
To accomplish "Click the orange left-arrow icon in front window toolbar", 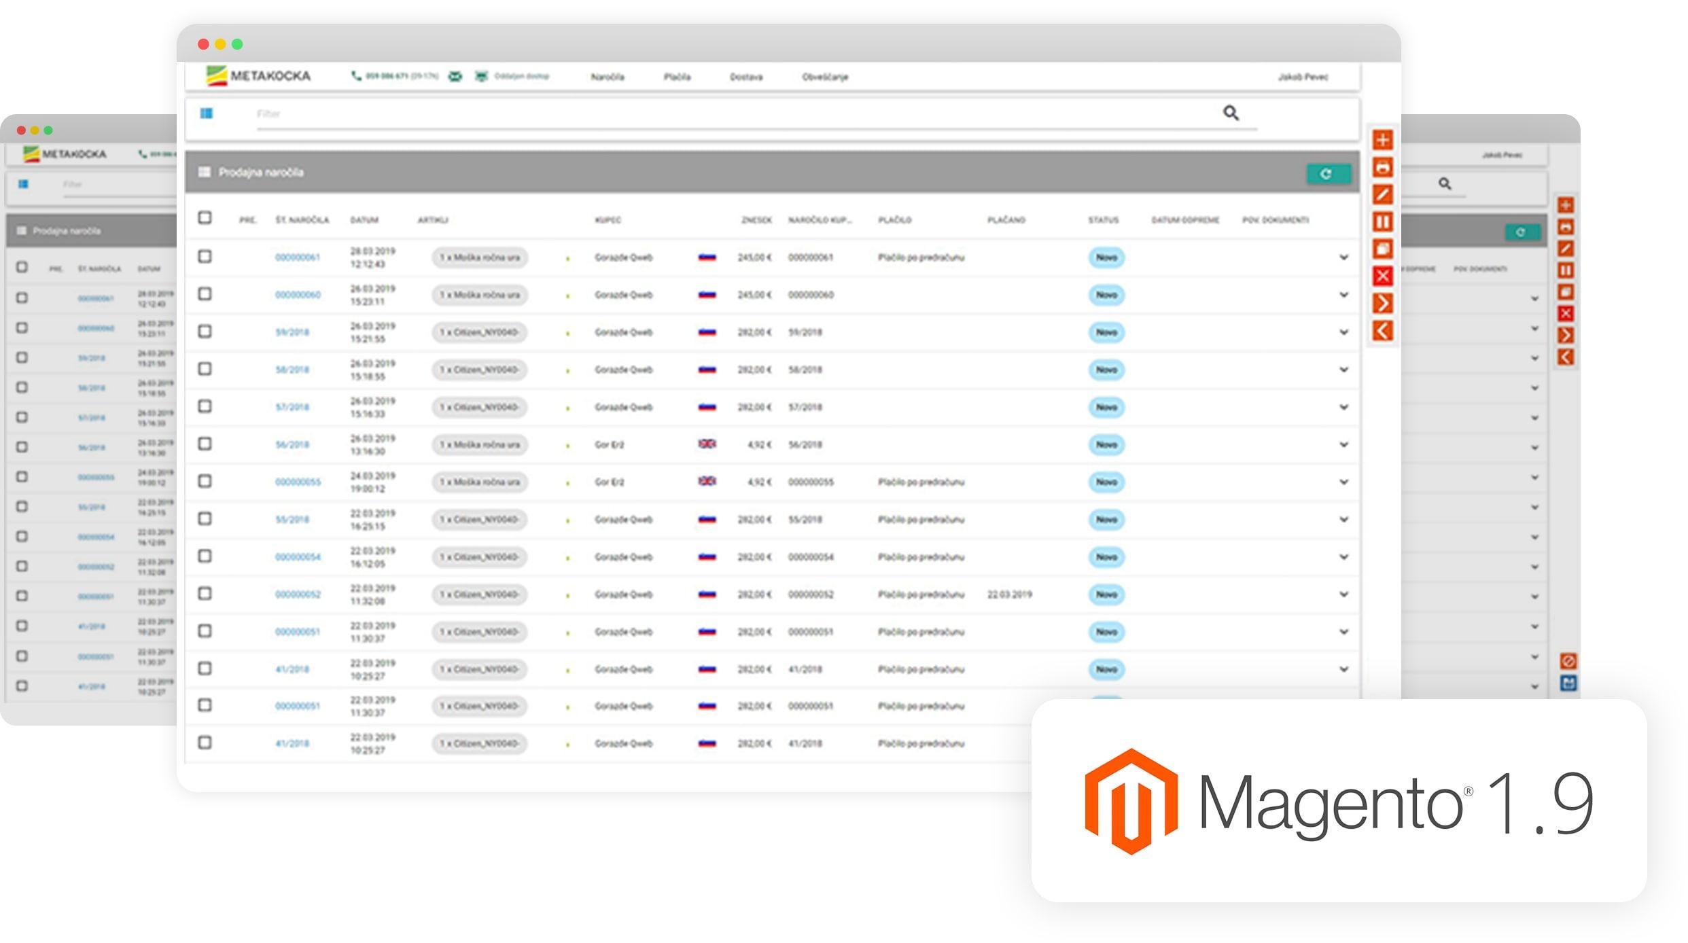I will pos(1382,331).
